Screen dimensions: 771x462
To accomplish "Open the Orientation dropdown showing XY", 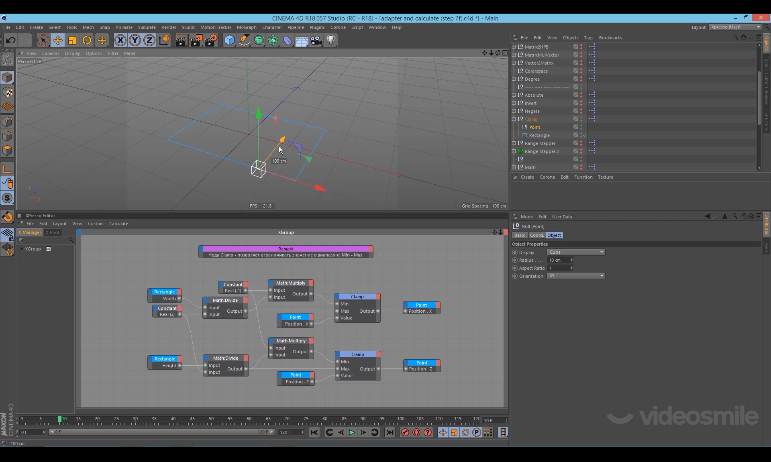I will tap(576, 276).
